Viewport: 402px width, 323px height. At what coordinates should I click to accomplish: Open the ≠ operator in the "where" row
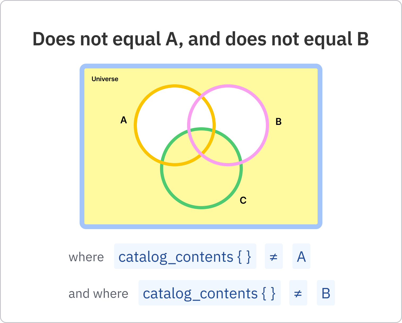click(274, 256)
